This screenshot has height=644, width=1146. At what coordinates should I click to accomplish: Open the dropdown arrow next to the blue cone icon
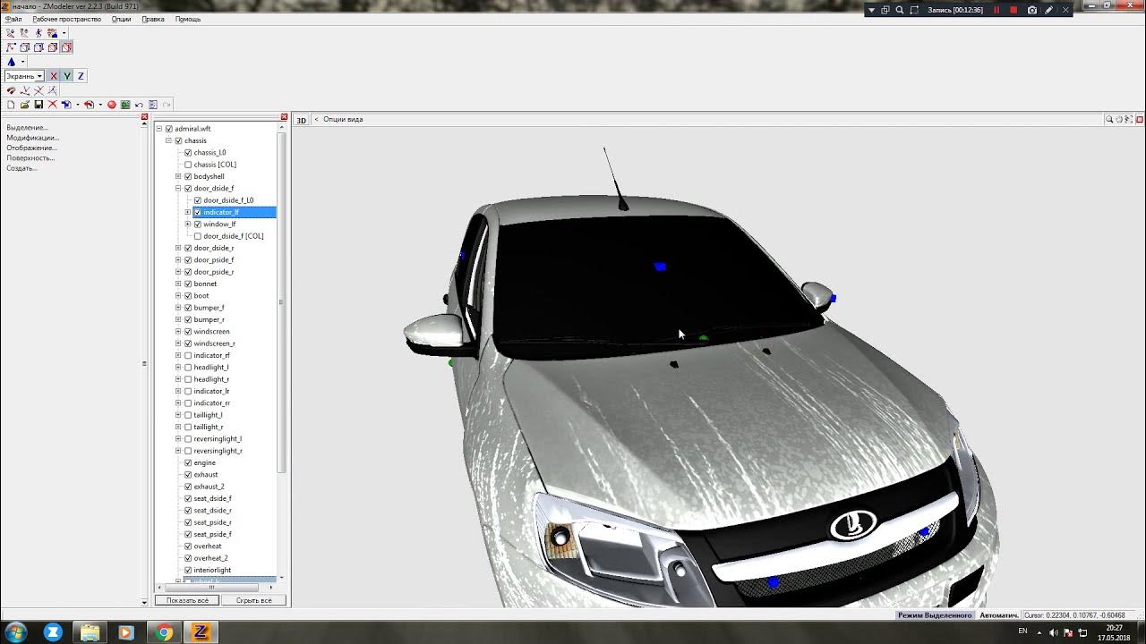(x=22, y=62)
